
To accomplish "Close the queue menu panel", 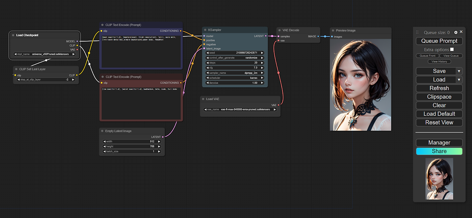I will click(x=461, y=32).
